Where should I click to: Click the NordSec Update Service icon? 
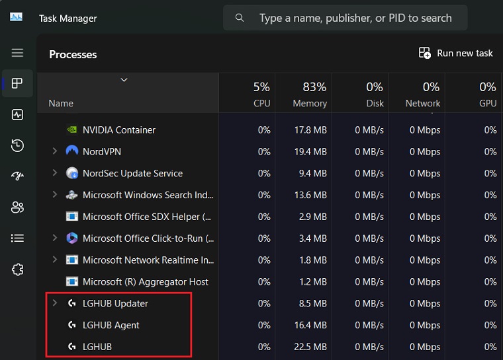pyautogui.click(x=72, y=173)
